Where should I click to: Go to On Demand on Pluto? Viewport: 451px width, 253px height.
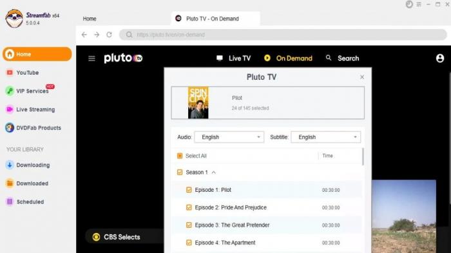coord(288,59)
